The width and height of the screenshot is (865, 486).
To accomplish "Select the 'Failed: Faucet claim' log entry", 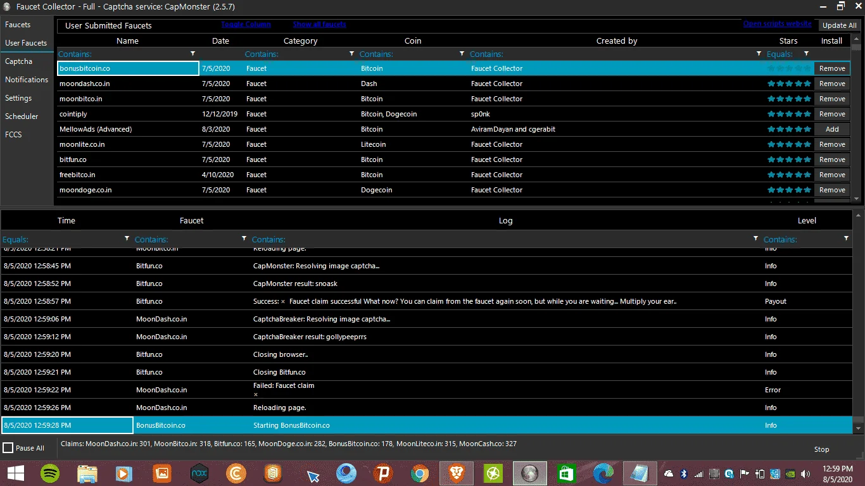I will [427, 390].
